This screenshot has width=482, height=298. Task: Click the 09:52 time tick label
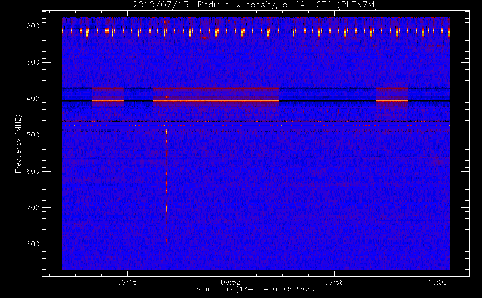tap(231, 282)
